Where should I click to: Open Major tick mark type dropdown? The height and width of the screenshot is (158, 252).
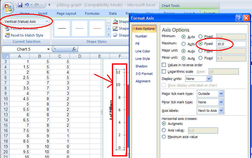click(x=221, y=94)
